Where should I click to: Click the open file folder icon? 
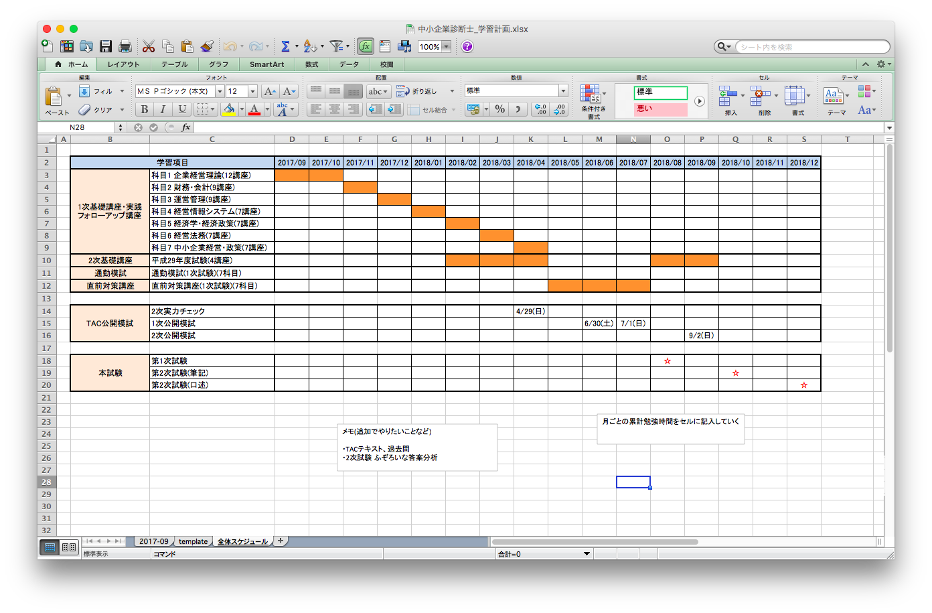[x=86, y=46]
